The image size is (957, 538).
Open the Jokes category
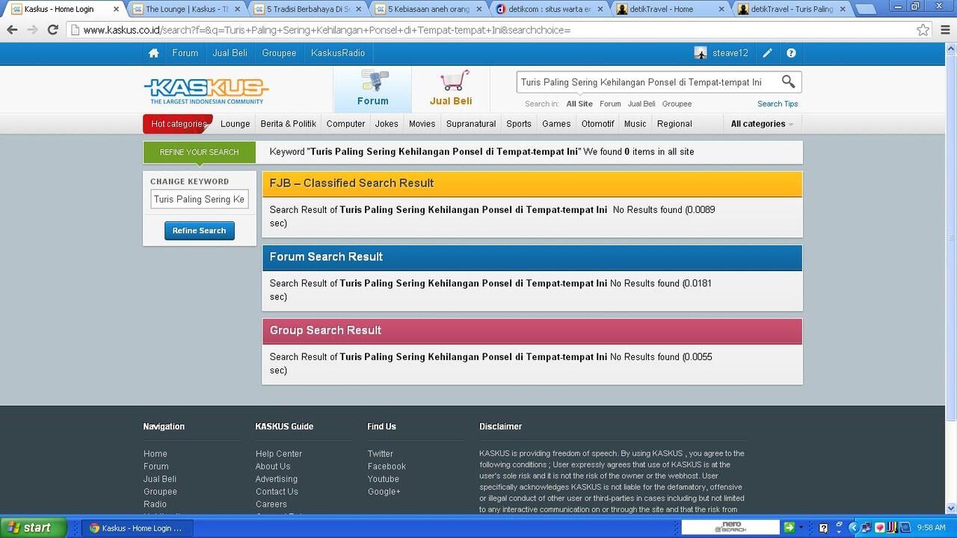coord(387,124)
